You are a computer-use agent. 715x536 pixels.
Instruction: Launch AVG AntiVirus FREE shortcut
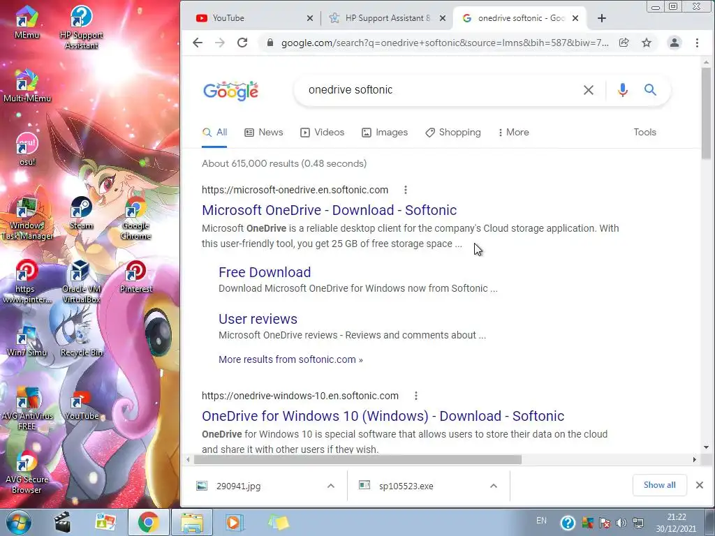point(27,408)
